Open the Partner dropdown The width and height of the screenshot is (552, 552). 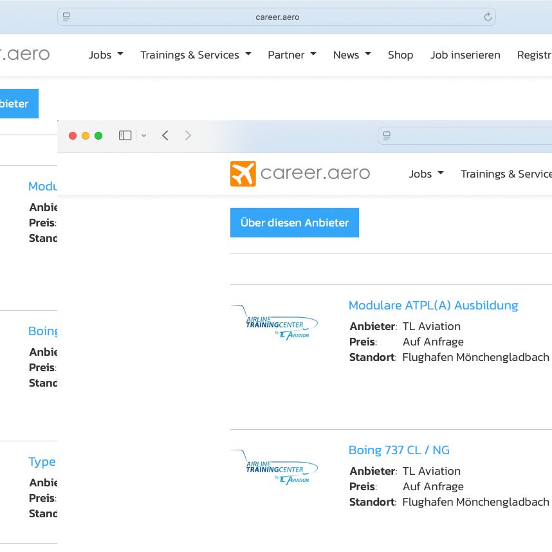[x=291, y=55]
